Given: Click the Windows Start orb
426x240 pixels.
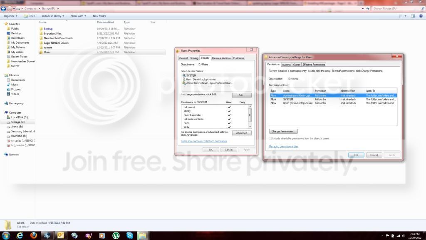Looking at the screenshot, I should point(6,235).
